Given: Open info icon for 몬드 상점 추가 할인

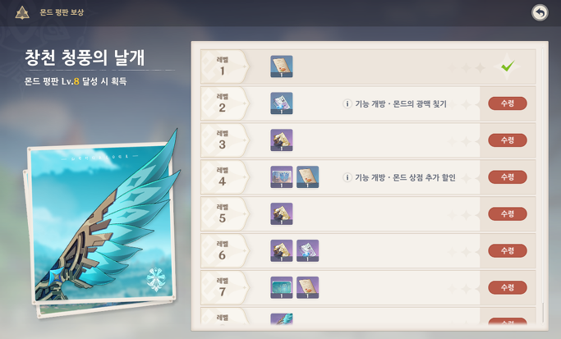Looking at the screenshot, I should point(347,177).
